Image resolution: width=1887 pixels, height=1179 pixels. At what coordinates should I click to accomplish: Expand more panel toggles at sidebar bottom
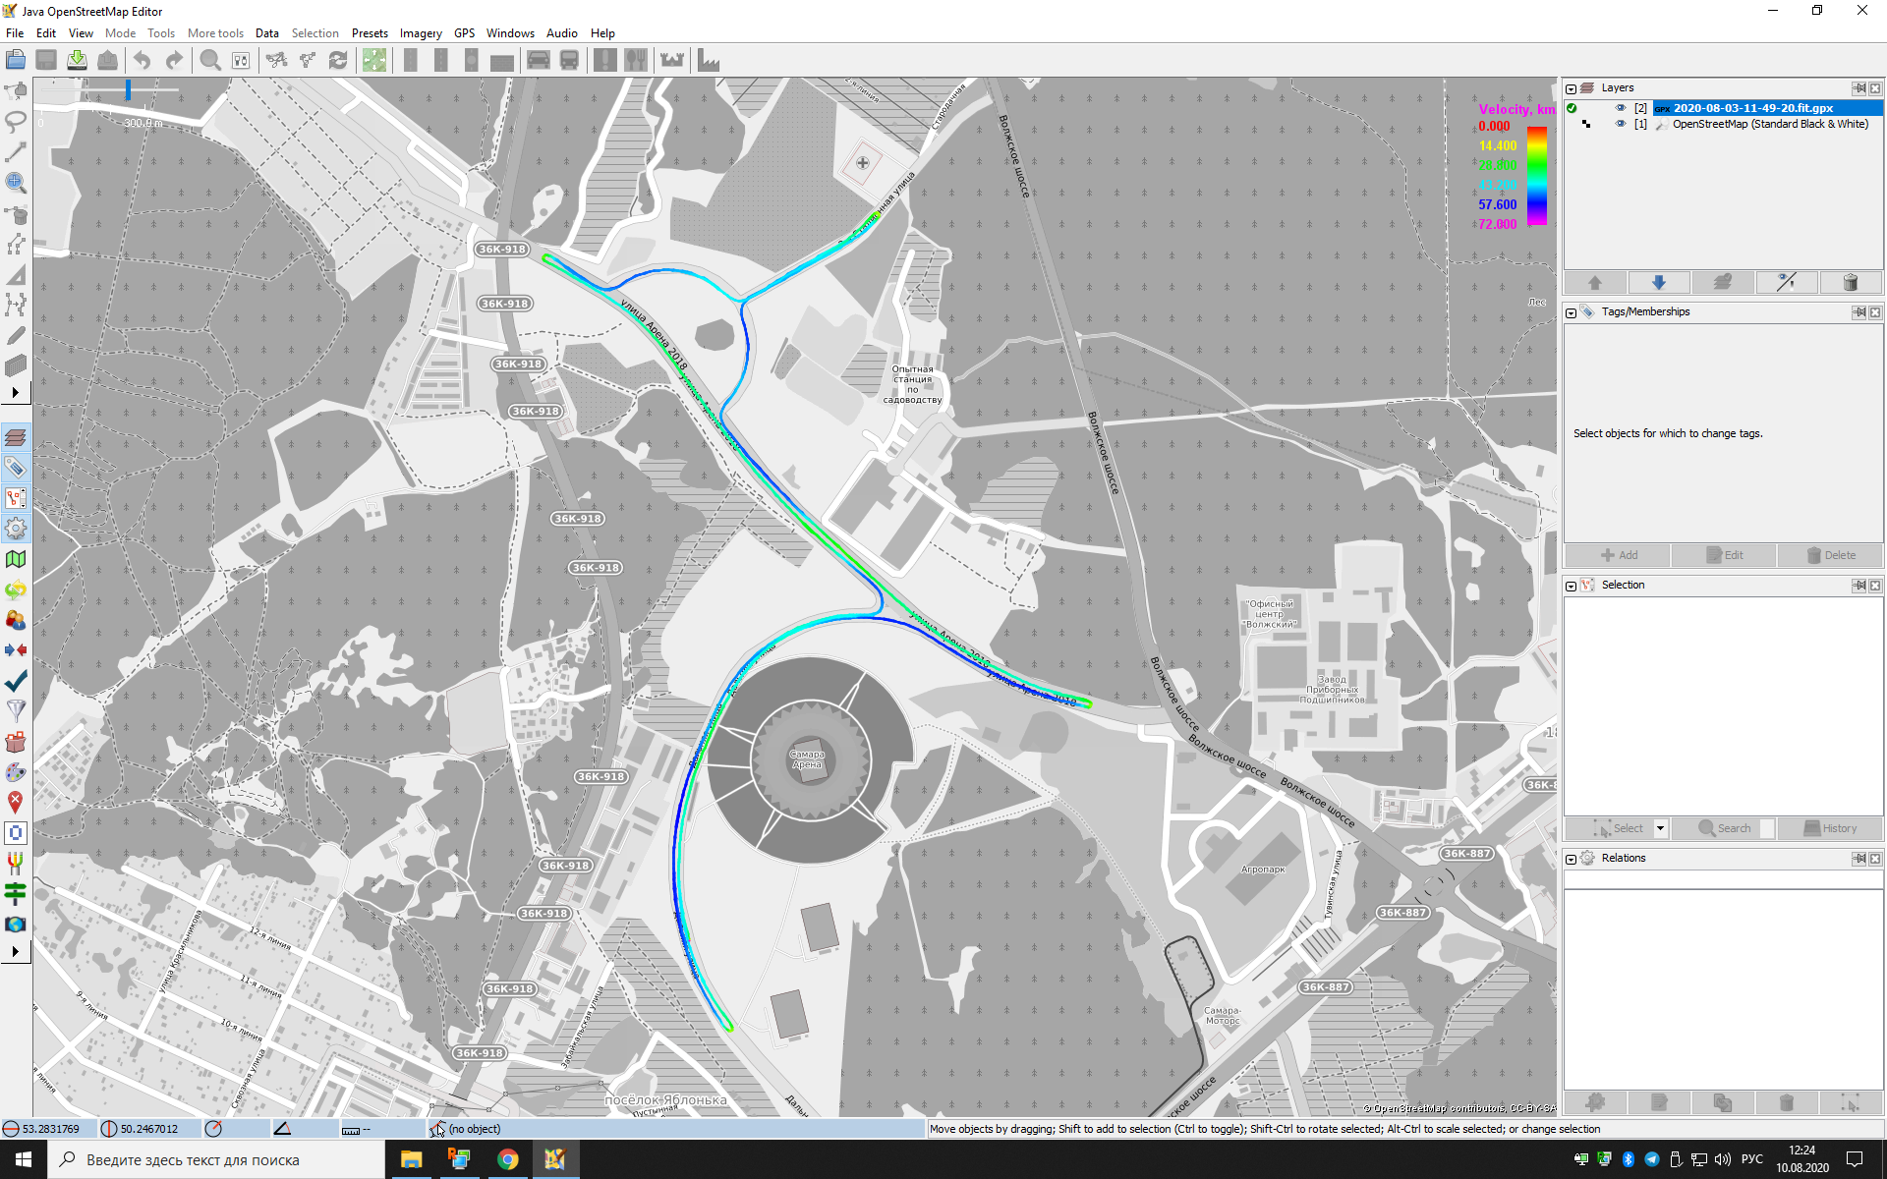(x=16, y=951)
